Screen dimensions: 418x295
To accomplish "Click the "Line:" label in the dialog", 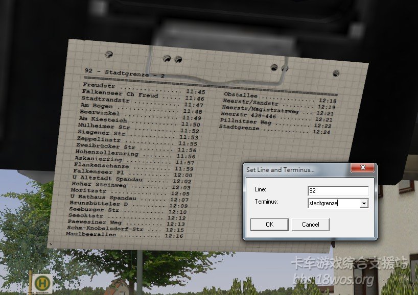I will (260, 189).
